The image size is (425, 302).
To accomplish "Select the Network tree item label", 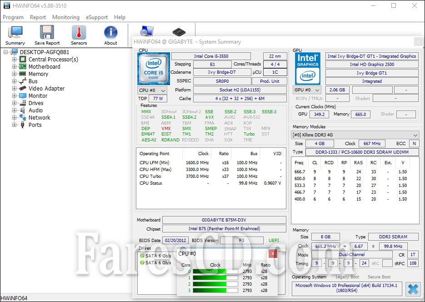I will click(39, 118).
